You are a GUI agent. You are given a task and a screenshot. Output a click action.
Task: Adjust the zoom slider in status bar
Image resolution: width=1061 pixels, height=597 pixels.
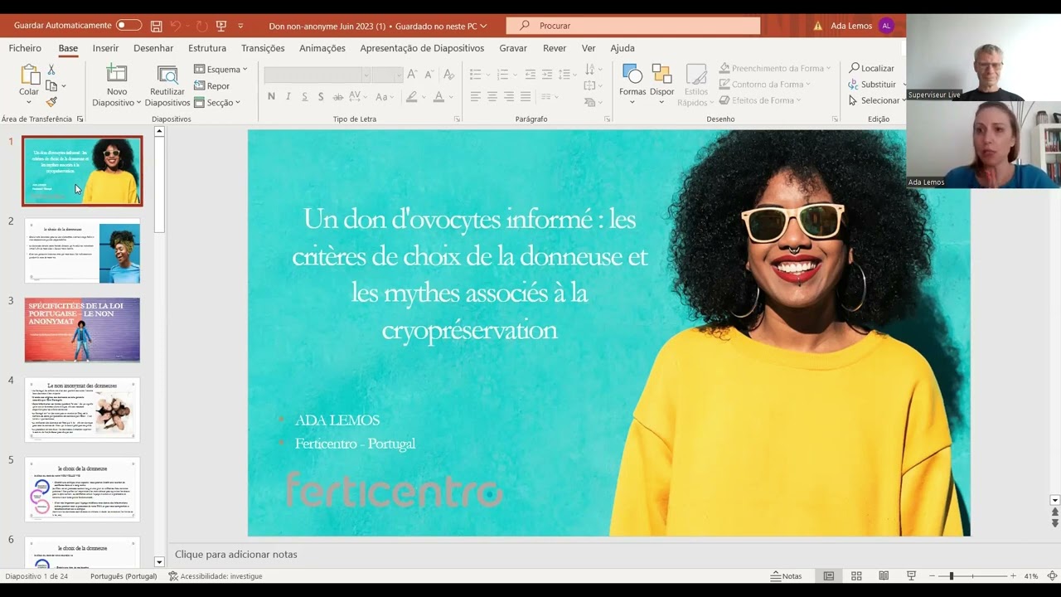(x=971, y=576)
